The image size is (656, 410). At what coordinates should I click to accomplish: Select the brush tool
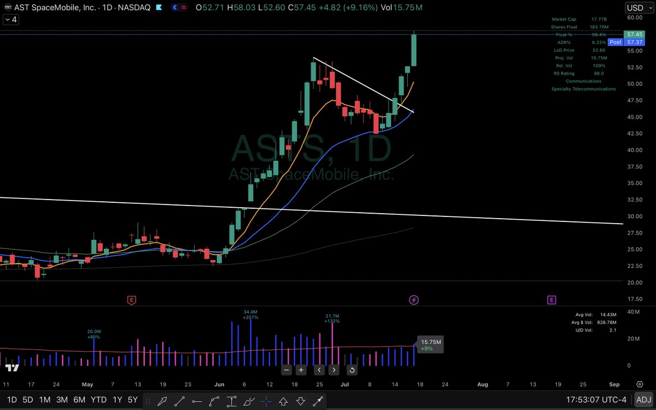pyautogui.click(x=249, y=400)
